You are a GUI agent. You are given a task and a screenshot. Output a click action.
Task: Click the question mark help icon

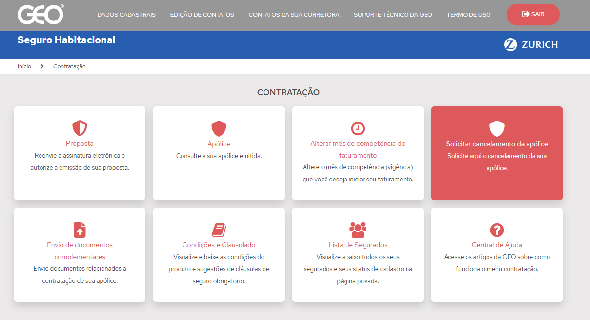pos(497,230)
